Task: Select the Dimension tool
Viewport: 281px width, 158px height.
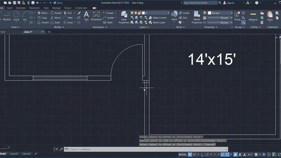Action: (x=96, y=16)
